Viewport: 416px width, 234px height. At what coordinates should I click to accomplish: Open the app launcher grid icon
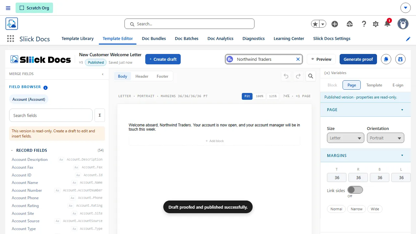[10, 39]
